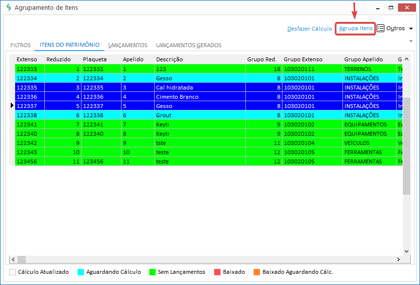Click the Extenso cell "122335"
Screen dimensions: 420x285
30,88
